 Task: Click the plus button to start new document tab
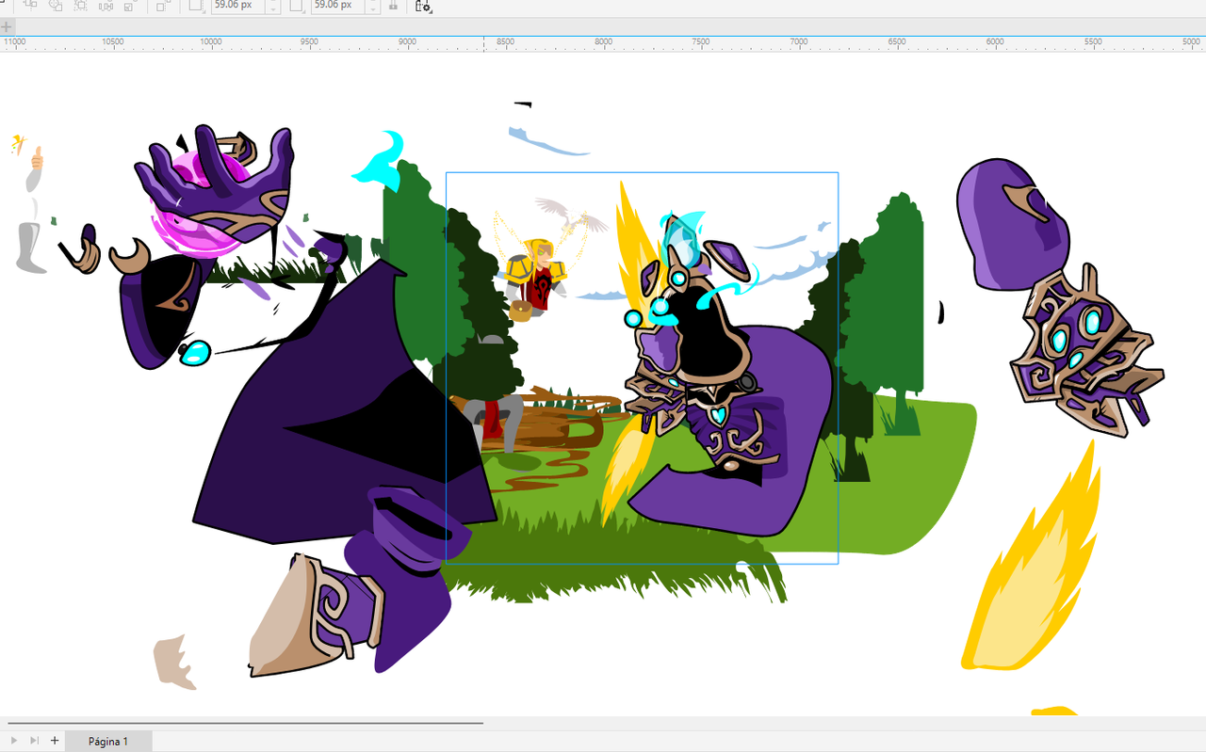(x=7, y=26)
